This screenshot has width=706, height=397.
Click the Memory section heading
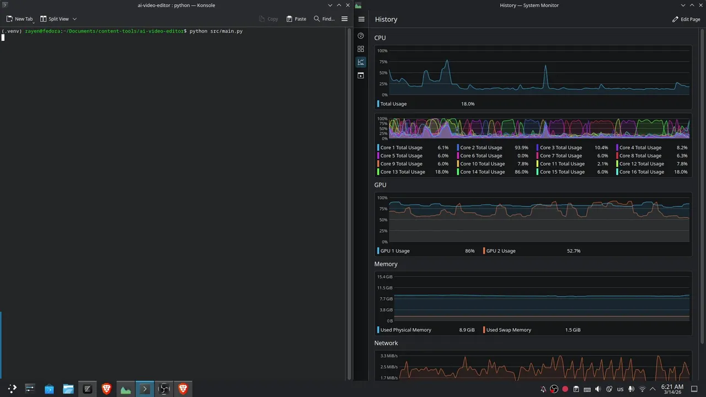(386, 264)
